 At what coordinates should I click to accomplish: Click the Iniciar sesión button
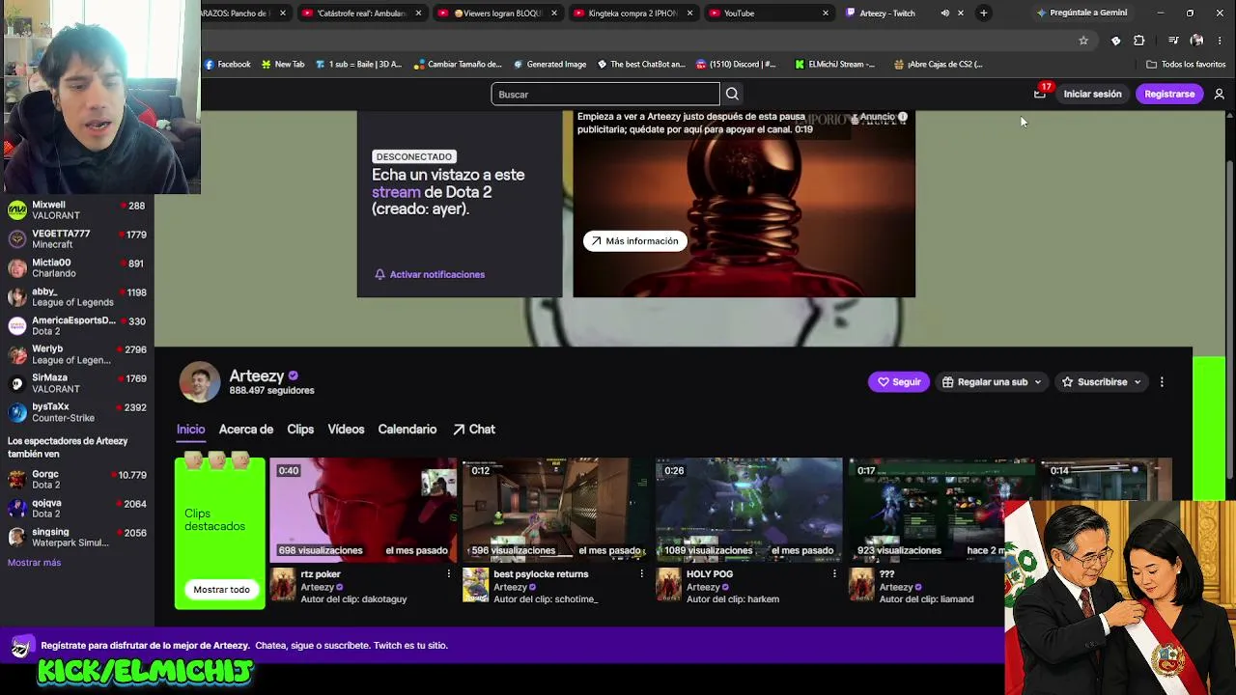[1092, 94]
